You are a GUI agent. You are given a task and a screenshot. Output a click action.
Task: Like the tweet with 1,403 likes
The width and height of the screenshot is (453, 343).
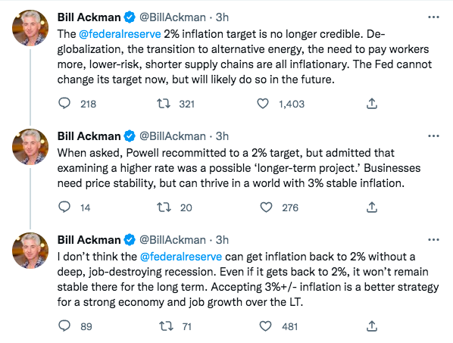click(x=263, y=104)
